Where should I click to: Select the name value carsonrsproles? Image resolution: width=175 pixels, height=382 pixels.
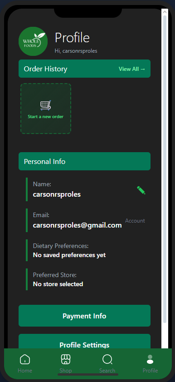click(x=57, y=194)
